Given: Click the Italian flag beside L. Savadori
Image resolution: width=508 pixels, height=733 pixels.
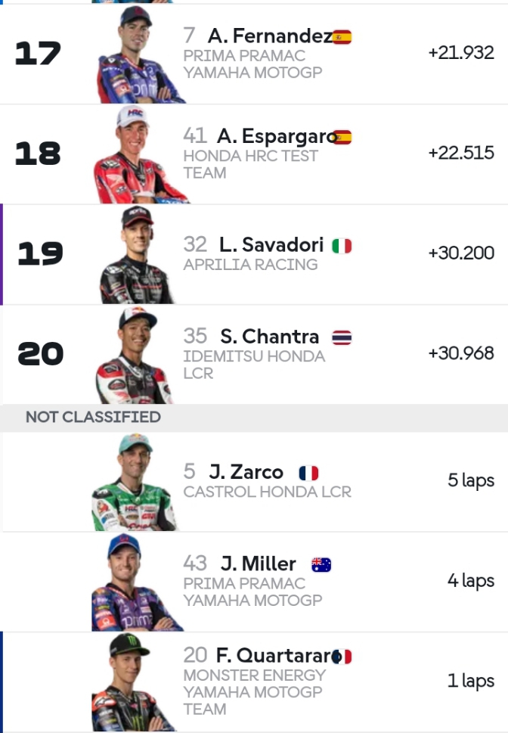Looking at the screenshot, I should click(x=342, y=245).
